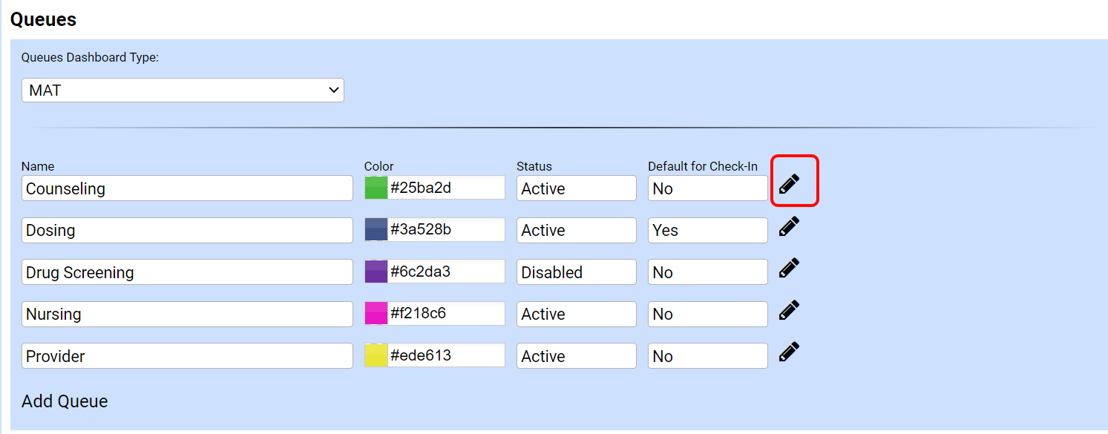Viewport: 1108px width, 434px height.
Task: Click the Active status field for Counseling
Action: point(576,188)
